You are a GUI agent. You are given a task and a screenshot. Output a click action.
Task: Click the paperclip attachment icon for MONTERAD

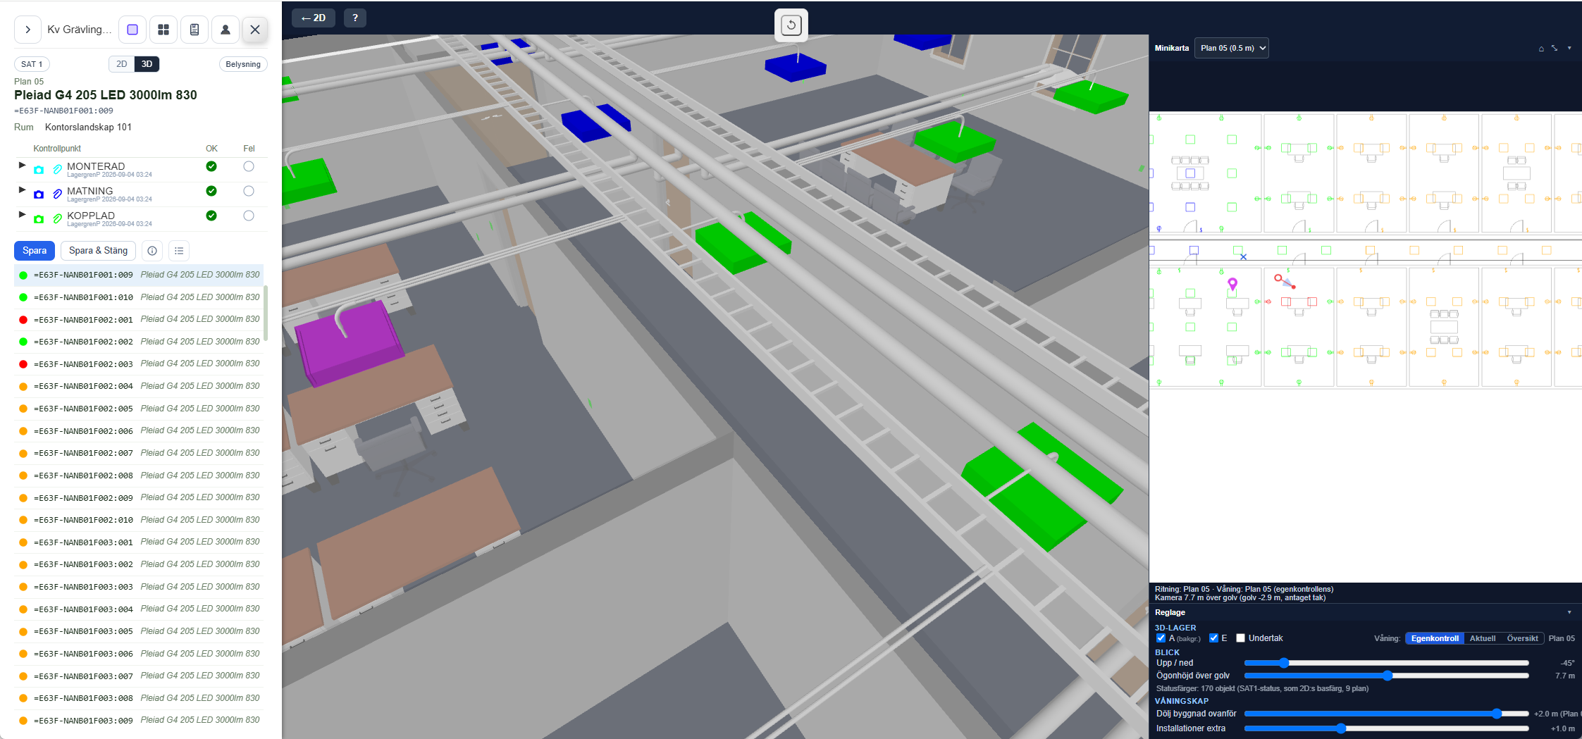[58, 170]
